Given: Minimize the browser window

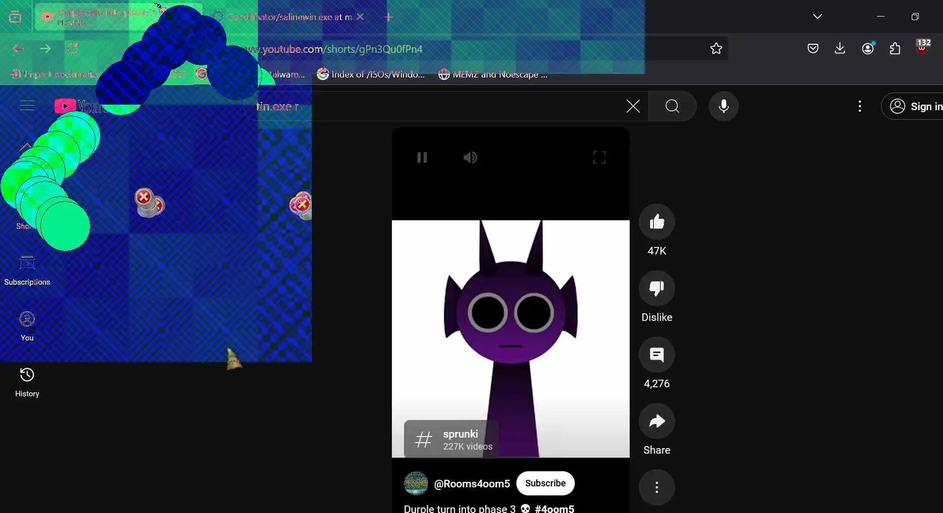Looking at the screenshot, I should pos(881,17).
